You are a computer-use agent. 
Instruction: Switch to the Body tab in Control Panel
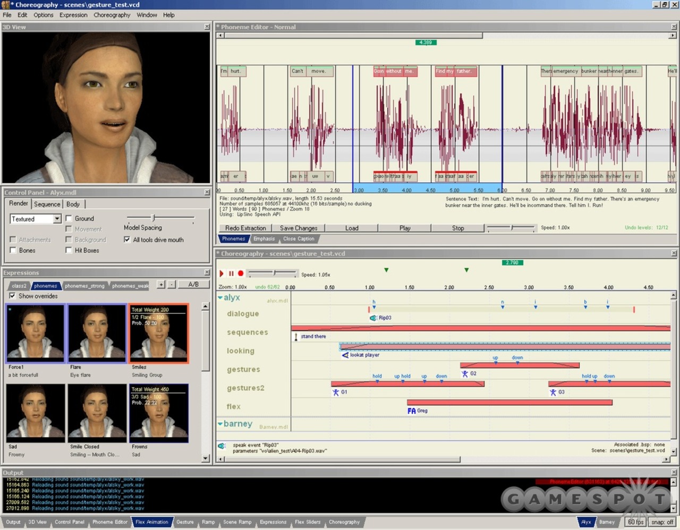point(73,204)
